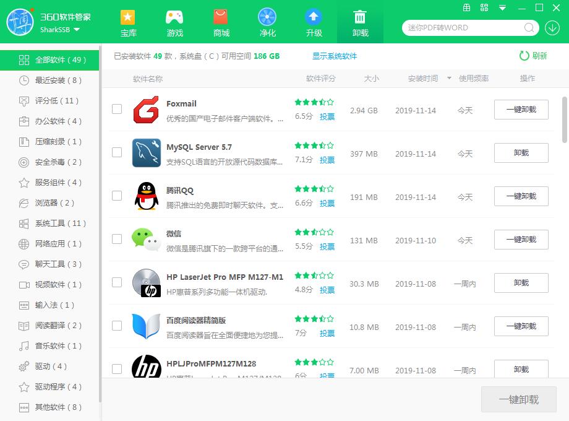Click the MySQL Server 5.7 dolphin icon
The width and height of the screenshot is (569, 421).
pyautogui.click(x=146, y=153)
